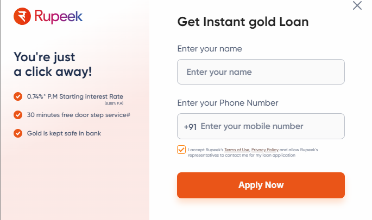Click the Gold is kept safe in bank text
The image size is (372, 220).
click(x=64, y=133)
